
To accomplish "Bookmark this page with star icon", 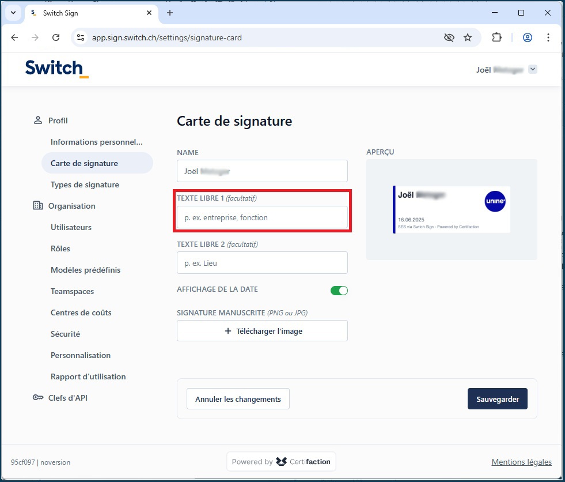I will tap(468, 37).
